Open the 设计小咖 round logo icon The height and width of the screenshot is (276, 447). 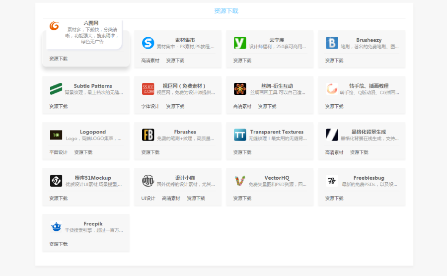[x=148, y=181]
